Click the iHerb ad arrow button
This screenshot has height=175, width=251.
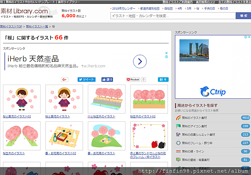tap(140, 62)
